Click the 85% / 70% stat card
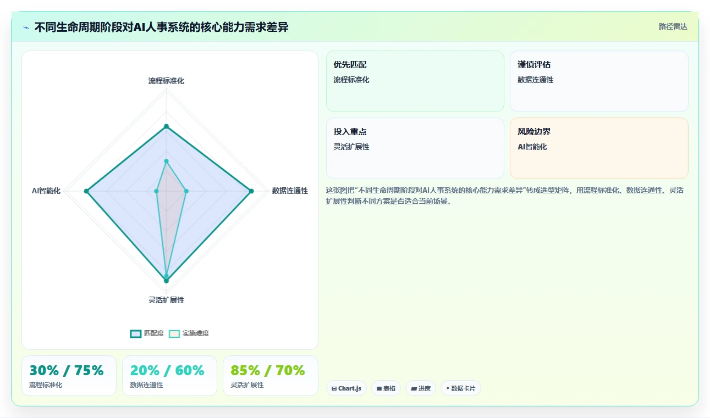Viewport: 710px width, 418px height. point(270,376)
